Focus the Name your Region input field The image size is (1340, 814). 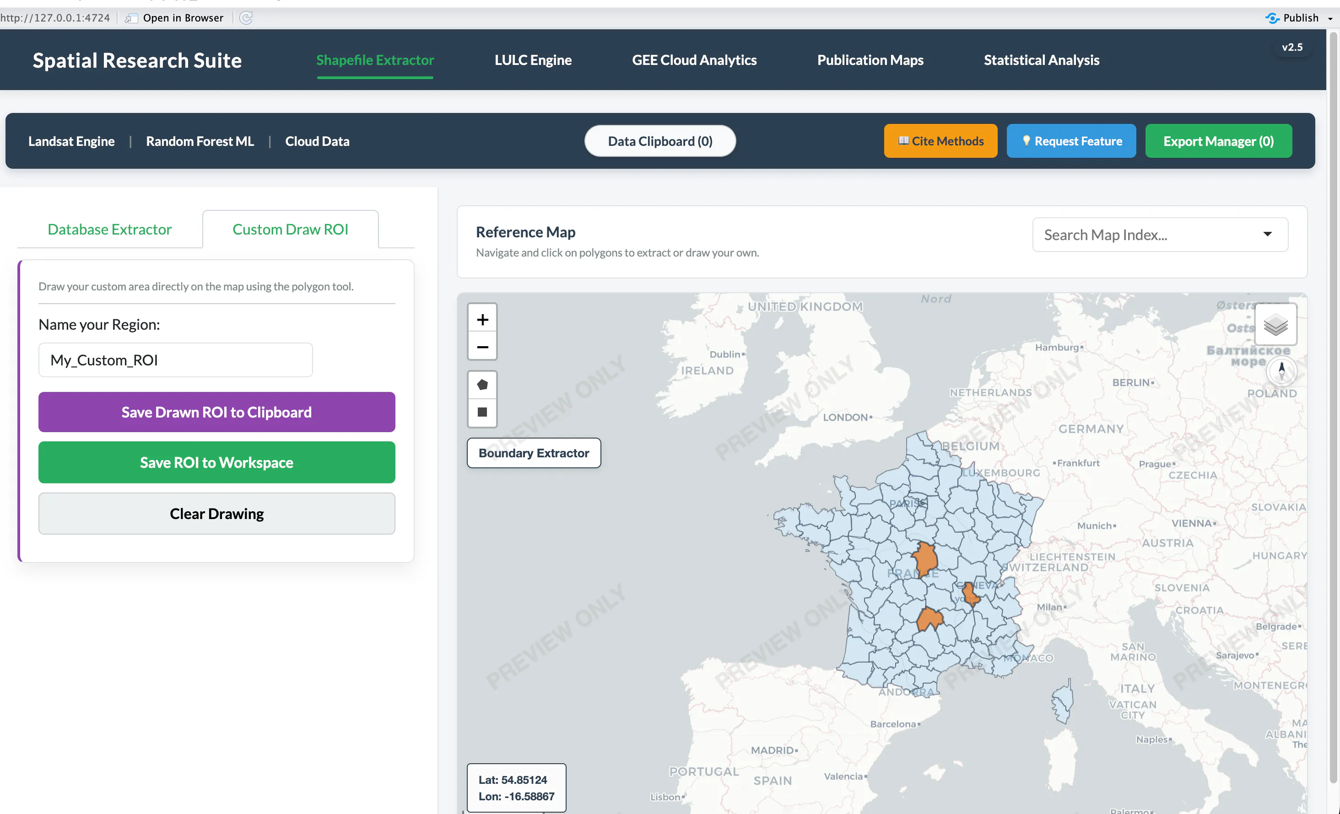pyautogui.click(x=175, y=360)
